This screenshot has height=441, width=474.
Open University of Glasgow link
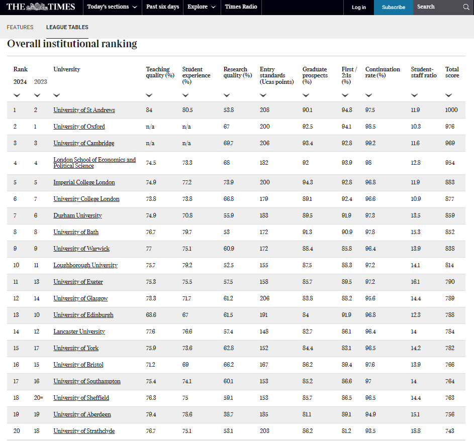pos(81,298)
